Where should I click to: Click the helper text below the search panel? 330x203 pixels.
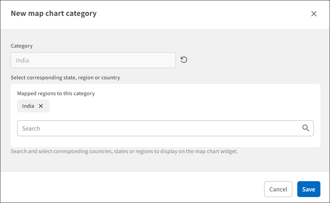click(x=124, y=152)
